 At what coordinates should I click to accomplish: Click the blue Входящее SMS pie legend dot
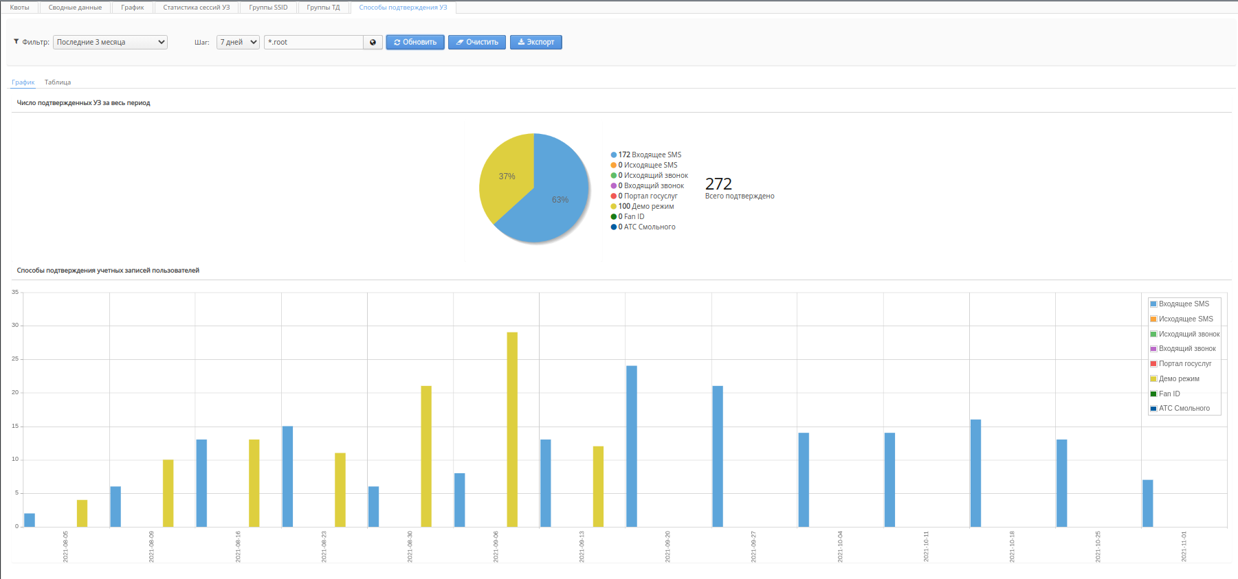tap(613, 155)
